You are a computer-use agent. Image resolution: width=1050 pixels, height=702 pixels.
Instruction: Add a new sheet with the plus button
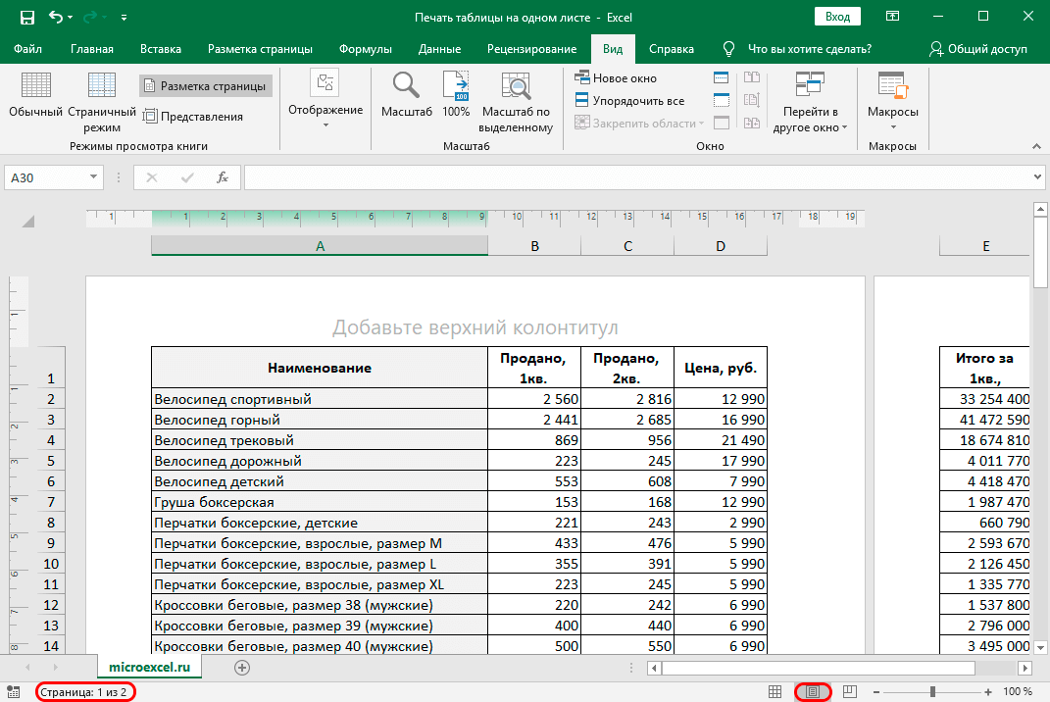coord(242,668)
